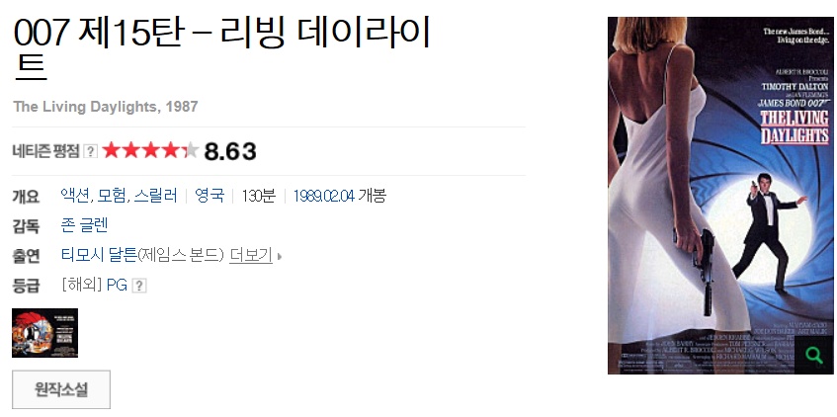The image size is (837, 417).
Task: Click the 8.63 rating score
Action: tap(230, 151)
